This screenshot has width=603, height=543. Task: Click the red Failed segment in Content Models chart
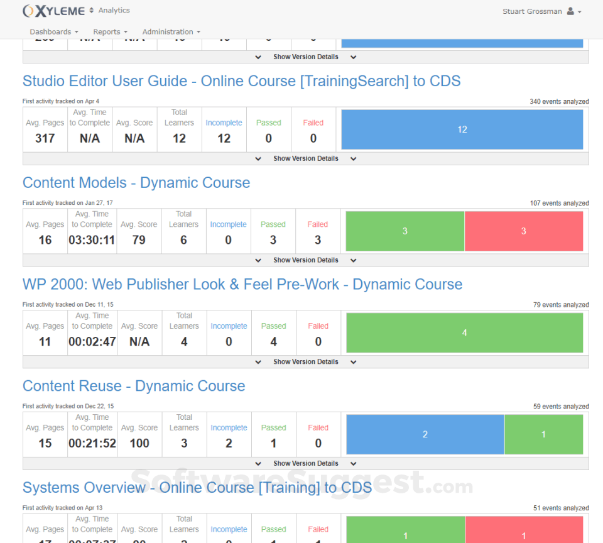click(x=523, y=231)
